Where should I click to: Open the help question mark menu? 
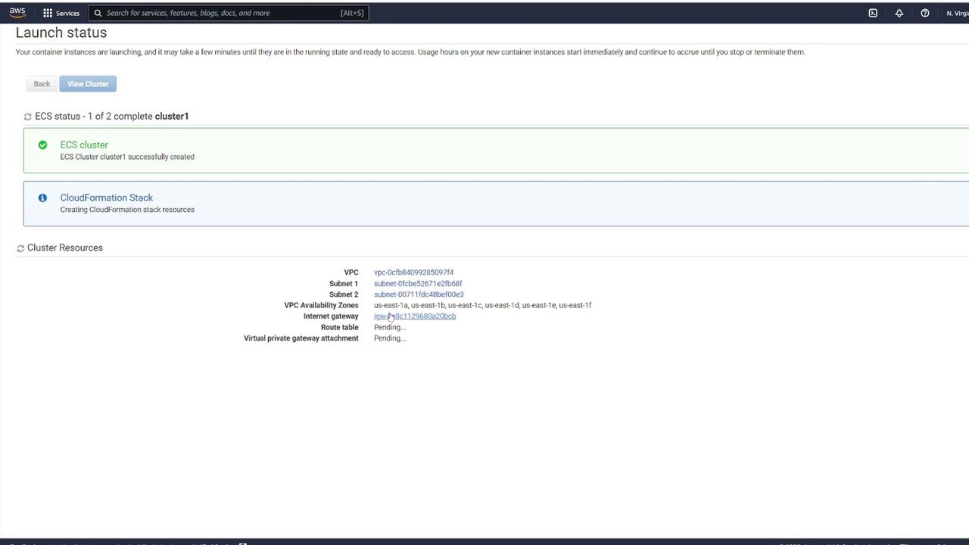tap(925, 13)
